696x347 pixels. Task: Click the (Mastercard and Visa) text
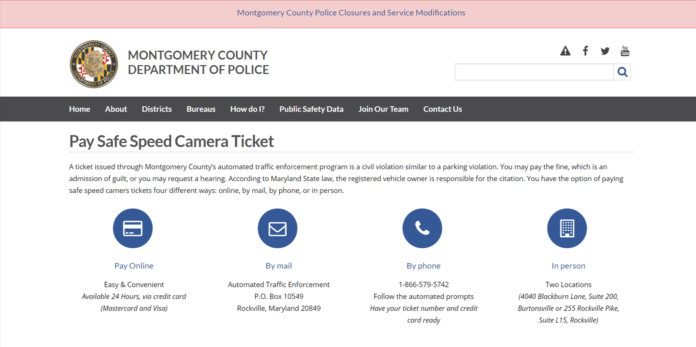(x=134, y=308)
